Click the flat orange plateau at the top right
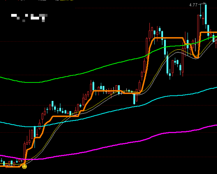Image resolution: width=217 pixels, height=174 pixels. pos(208,33)
